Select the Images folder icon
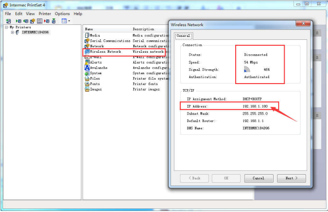 [x=87, y=90]
